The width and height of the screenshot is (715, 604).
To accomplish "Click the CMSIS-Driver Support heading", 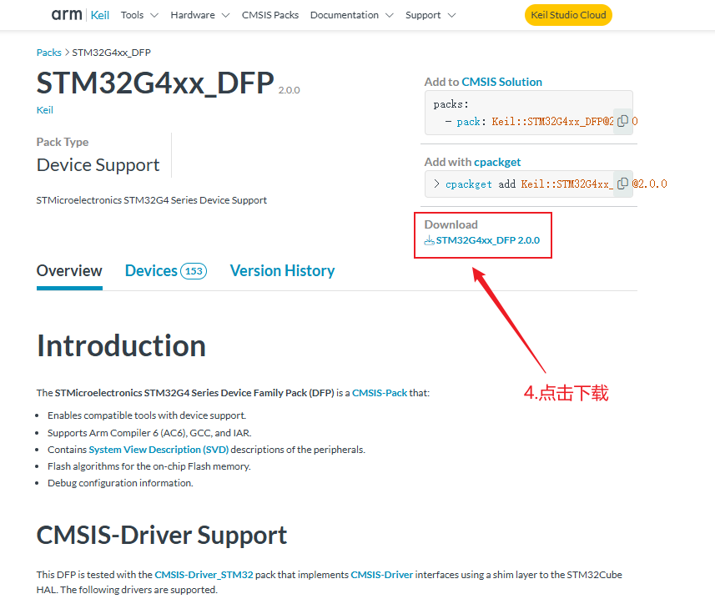I will [x=162, y=535].
